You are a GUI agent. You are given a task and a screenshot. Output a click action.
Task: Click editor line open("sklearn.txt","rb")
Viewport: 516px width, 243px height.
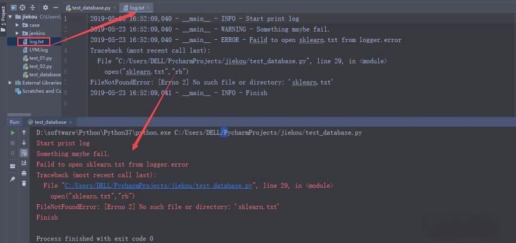coord(146,71)
